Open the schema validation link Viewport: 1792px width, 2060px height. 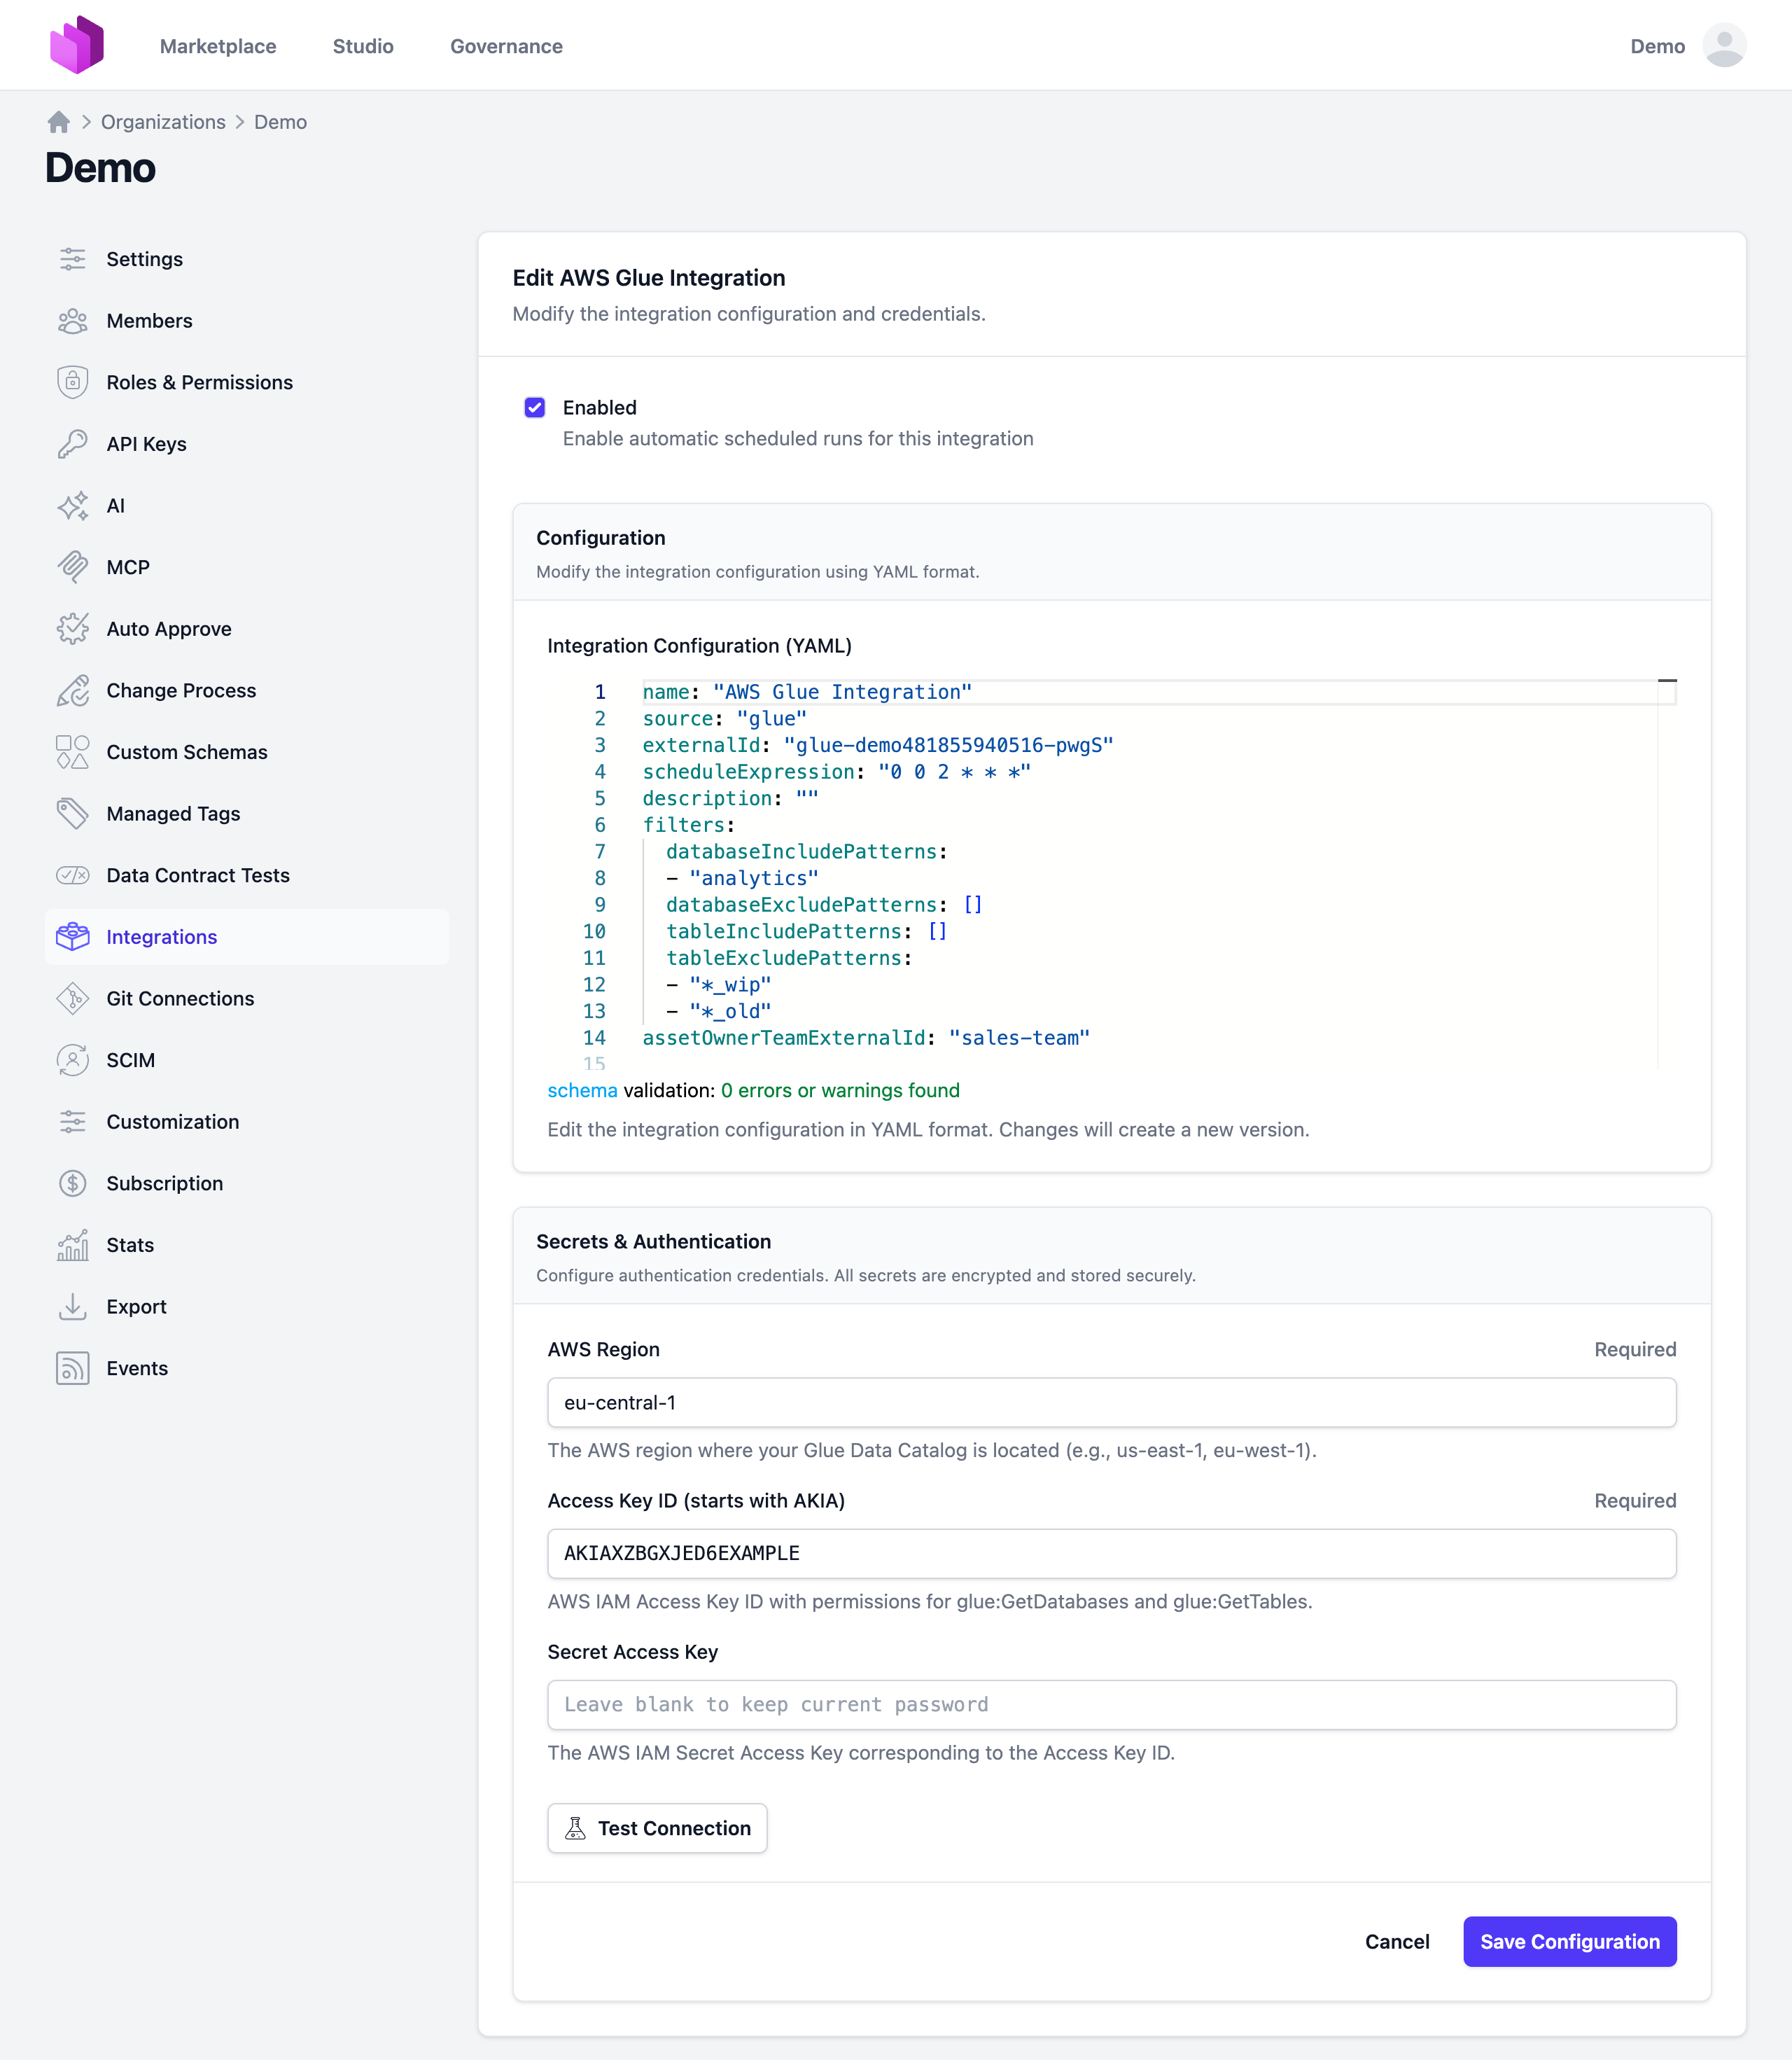(582, 1090)
